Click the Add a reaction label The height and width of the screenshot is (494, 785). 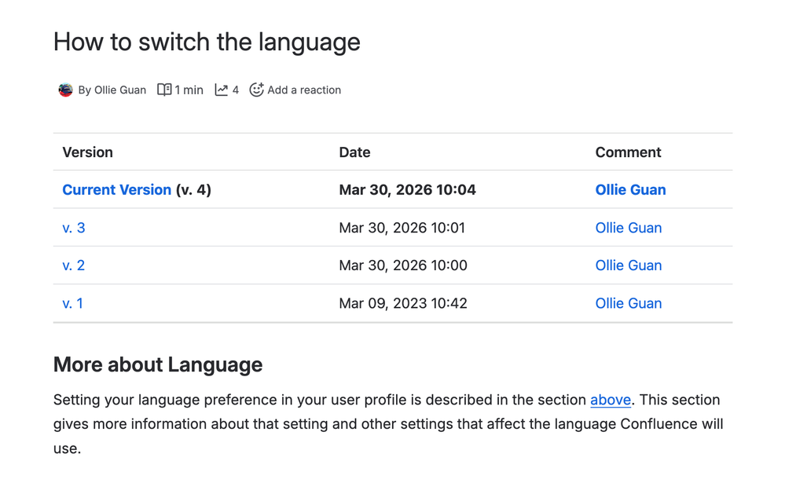tap(304, 90)
